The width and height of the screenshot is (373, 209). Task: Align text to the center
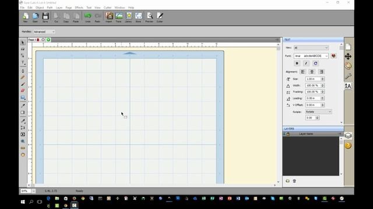pyautogui.click(x=312, y=71)
